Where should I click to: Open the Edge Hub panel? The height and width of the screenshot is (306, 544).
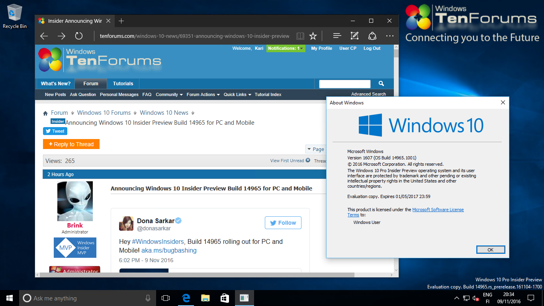(x=337, y=36)
